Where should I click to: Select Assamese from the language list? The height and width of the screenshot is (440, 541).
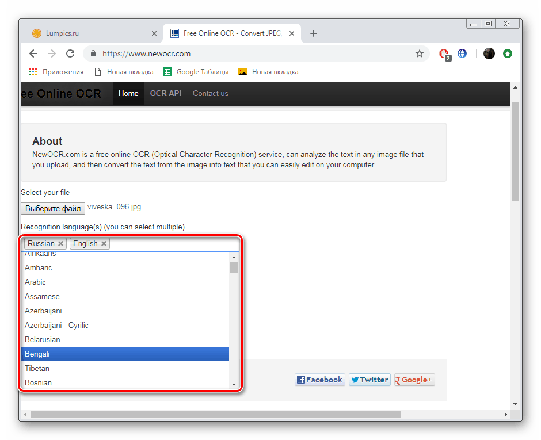pos(125,297)
